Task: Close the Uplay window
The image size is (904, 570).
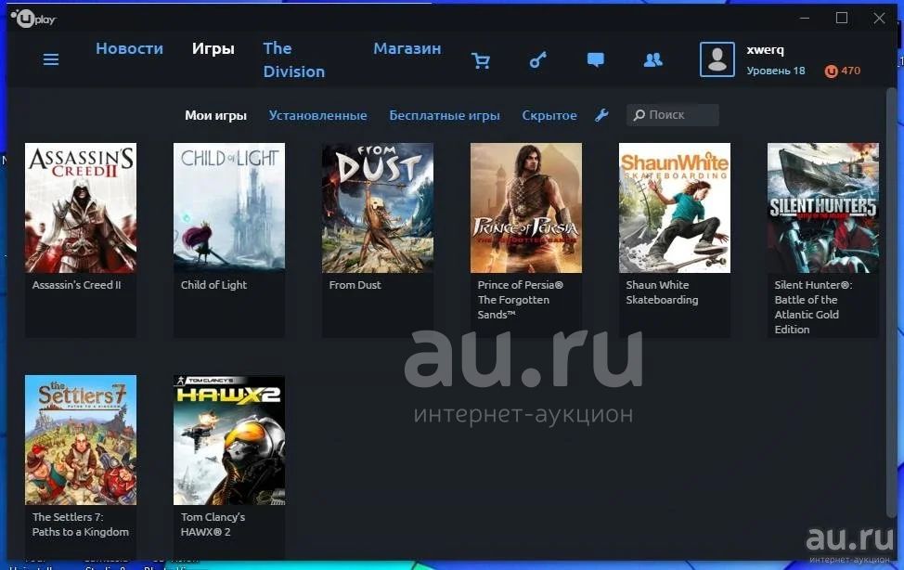Action: pyautogui.click(x=879, y=19)
